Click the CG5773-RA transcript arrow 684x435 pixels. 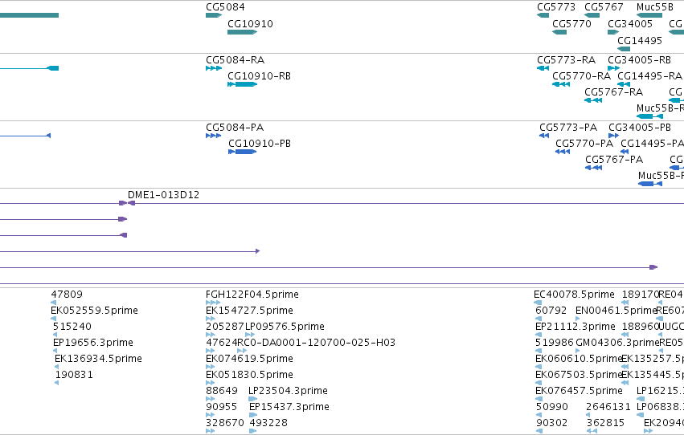[x=543, y=68]
